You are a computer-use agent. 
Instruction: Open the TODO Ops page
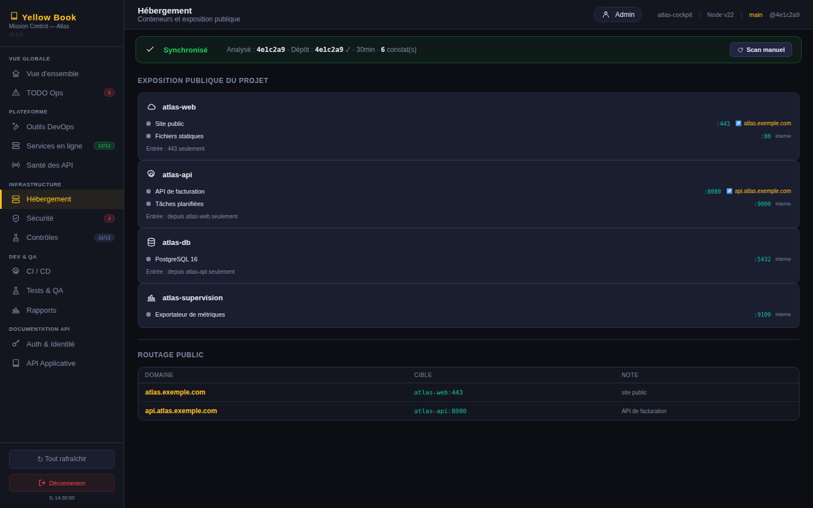click(x=62, y=93)
